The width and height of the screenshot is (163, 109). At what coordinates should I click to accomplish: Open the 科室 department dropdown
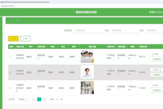[x=124, y=30]
